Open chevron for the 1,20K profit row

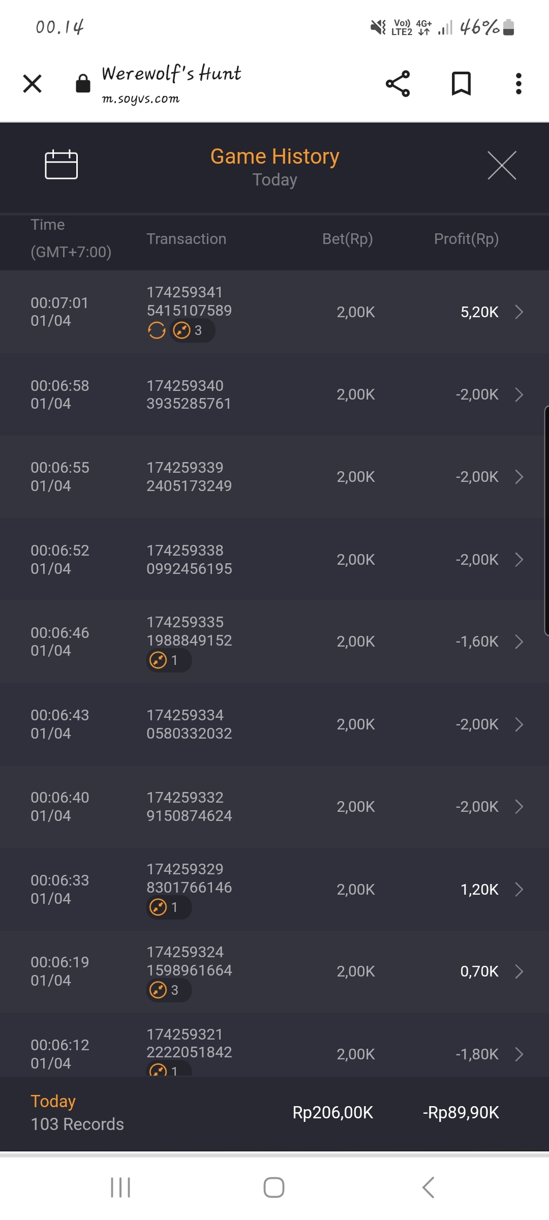518,890
